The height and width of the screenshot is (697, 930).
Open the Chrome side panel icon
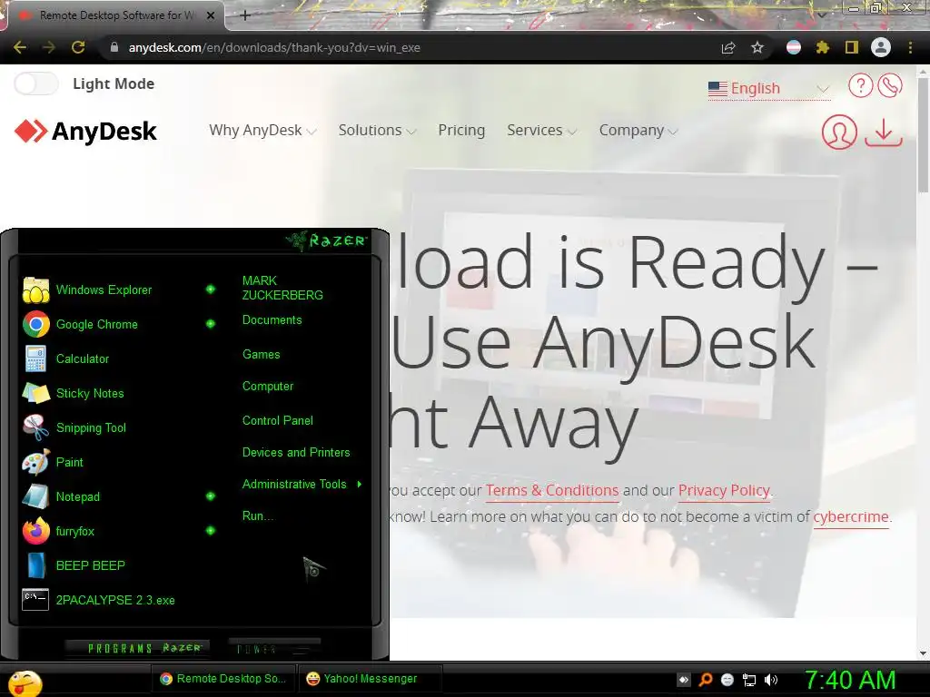pyautogui.click(x=852, y=47)
